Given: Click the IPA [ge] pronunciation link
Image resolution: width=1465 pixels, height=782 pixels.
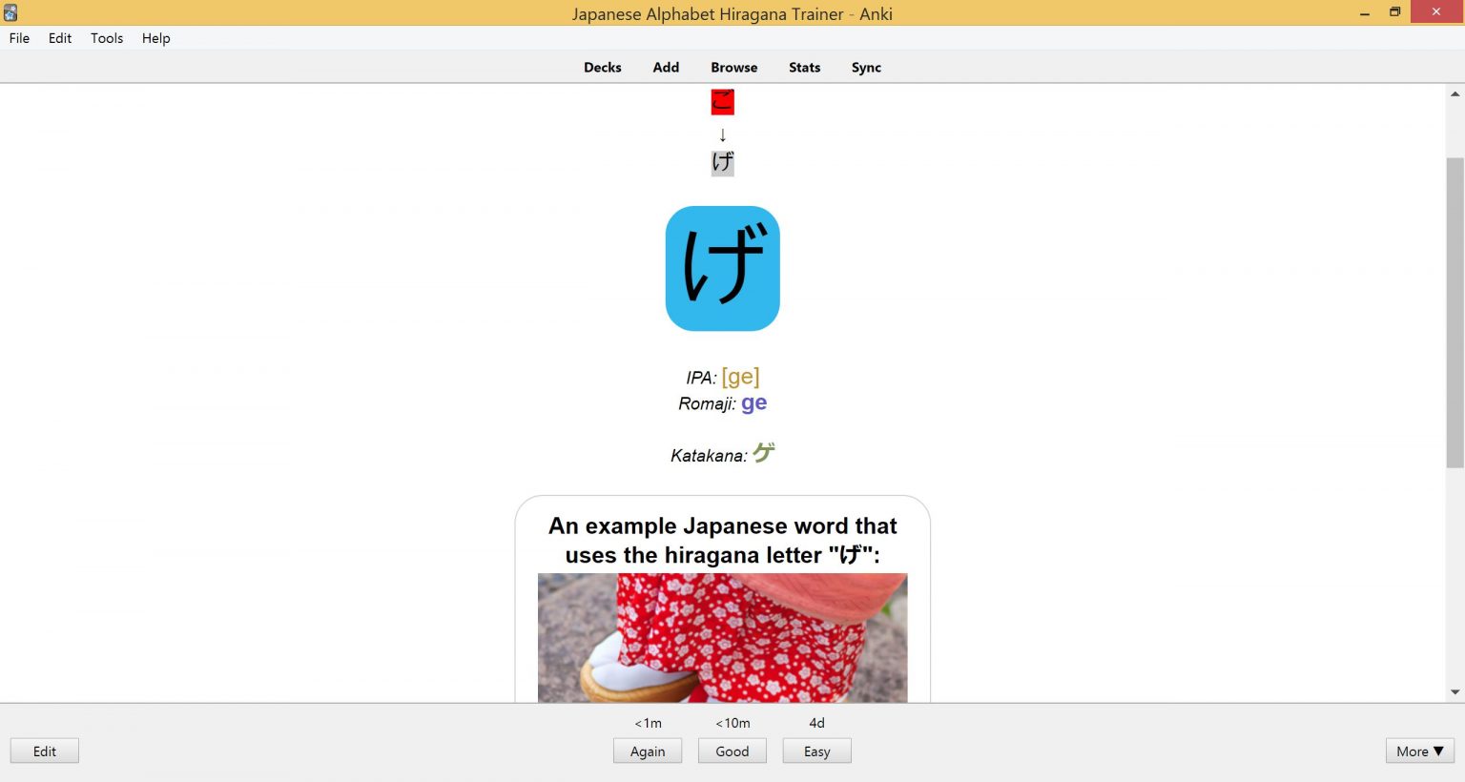Looking at the screenshot, I should [x=740, y=376].
